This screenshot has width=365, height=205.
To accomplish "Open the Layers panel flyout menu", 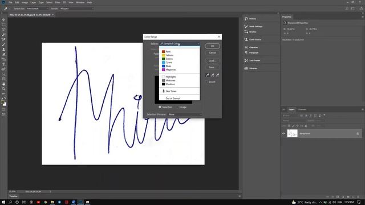I will click(x=363, y=109).
